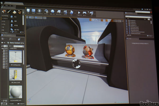
Task: Open the Lit view mode button
Action: coord(38,18)
